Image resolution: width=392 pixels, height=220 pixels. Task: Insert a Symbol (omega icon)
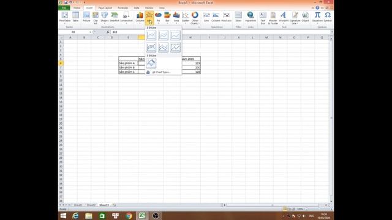pyautogui.click(x=328, y=18)
